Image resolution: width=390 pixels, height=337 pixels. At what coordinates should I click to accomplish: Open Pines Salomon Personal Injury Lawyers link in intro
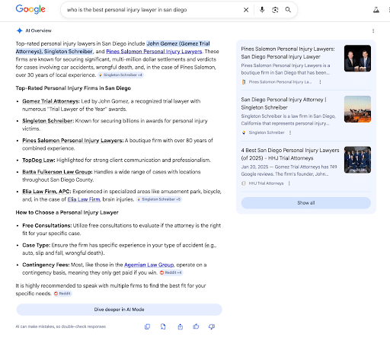pyautogui.click(x=154, y=52)
